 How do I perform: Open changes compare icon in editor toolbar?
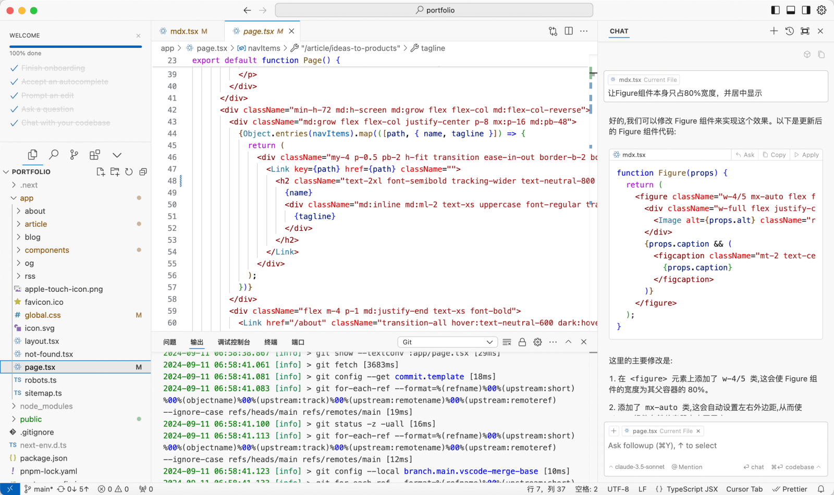pyautogui.click(x=553, y=31)
